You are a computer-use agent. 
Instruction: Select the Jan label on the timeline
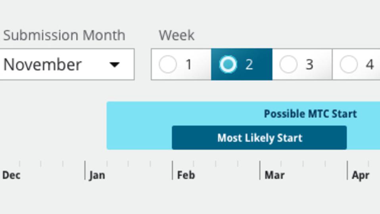point(97,175)
